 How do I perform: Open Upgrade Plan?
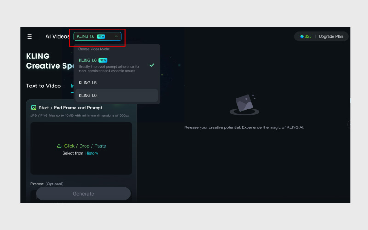click(331, 36)
